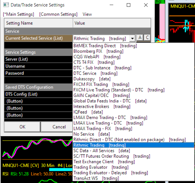This screenshot has width=195, height=183.
Task: Choose LMAX Trading - FIX
Action: click(133, 128)
